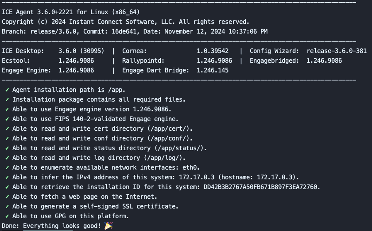This screenshot has width=372, height=231.
Task: Click the Engage Engine label
Action: [x=26, y=70]
